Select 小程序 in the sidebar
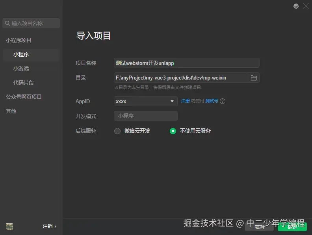Screen dimensions: 312x235 click(31, 54)
